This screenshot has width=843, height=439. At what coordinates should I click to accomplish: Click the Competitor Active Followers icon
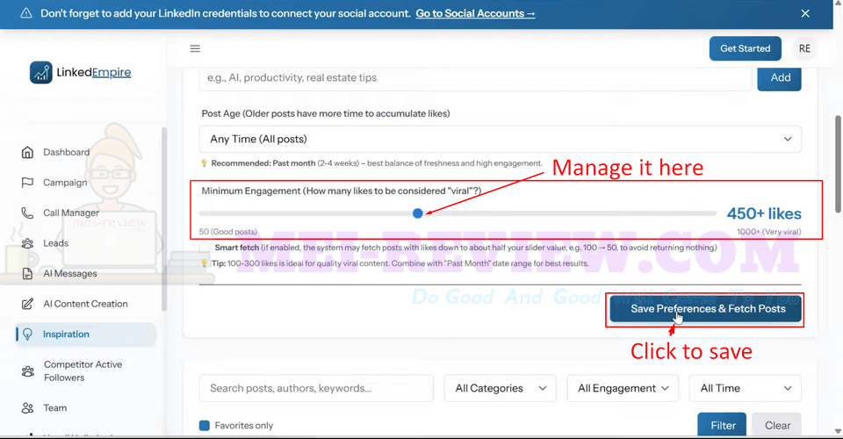27,371
